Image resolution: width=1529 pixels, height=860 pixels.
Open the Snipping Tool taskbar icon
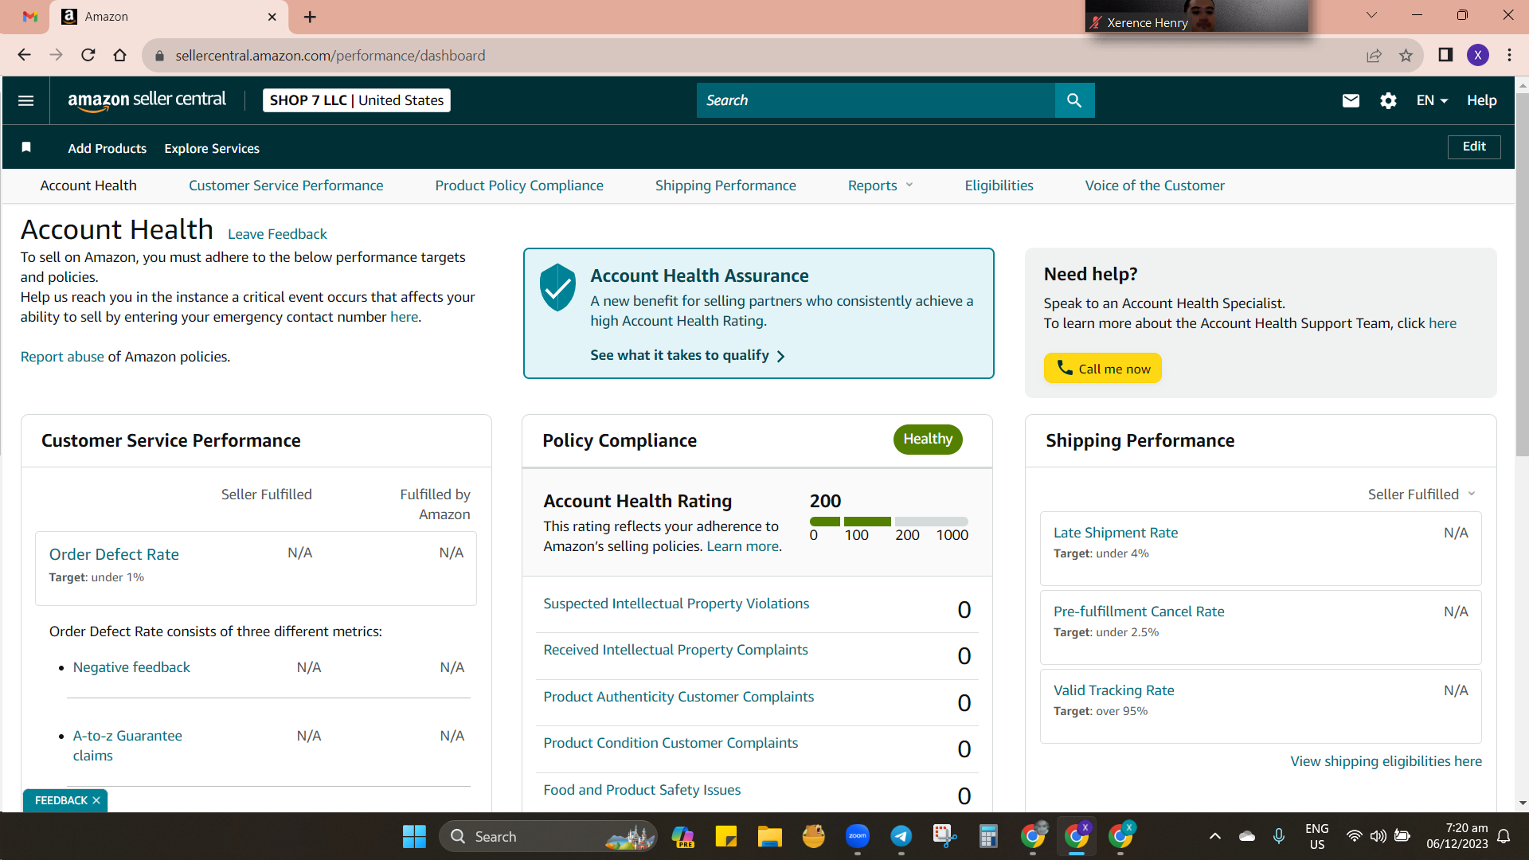click(944, 836)
